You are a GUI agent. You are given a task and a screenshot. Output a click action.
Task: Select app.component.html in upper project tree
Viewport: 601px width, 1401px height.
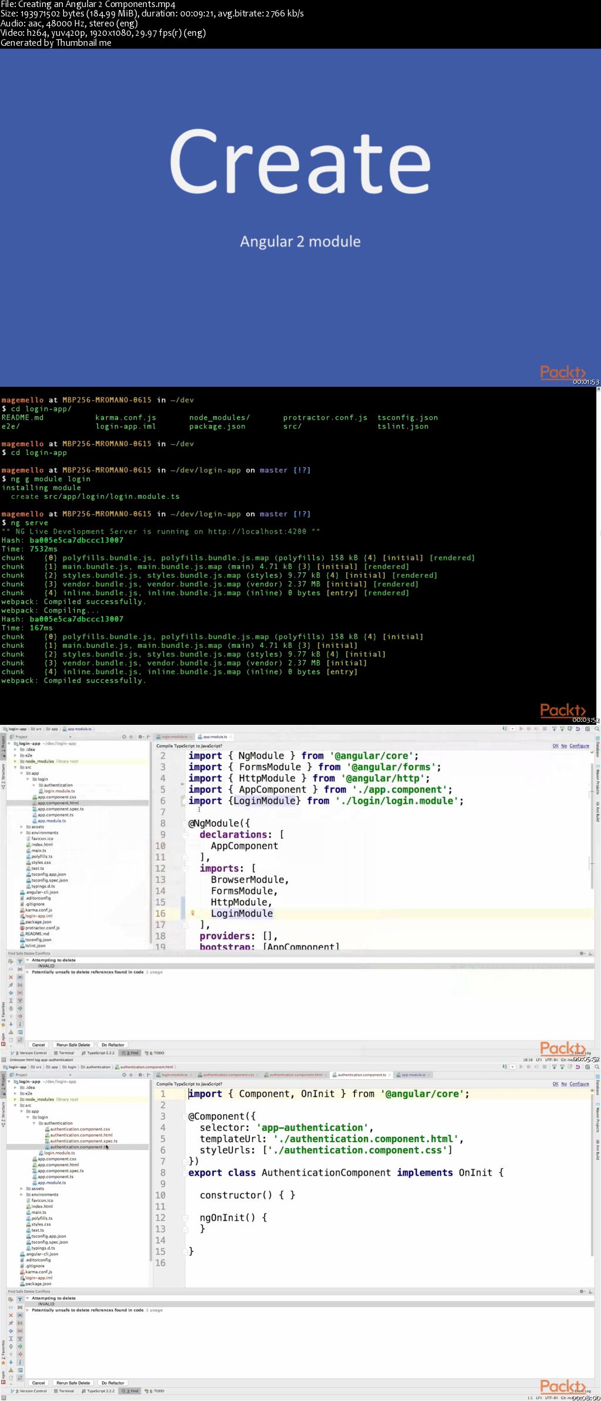[x=58, y=803]
